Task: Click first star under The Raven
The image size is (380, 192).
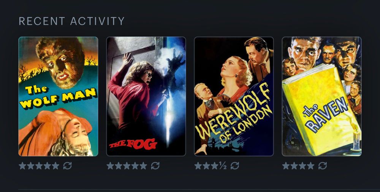Action: pyautogui.click(x=286, y=166)
